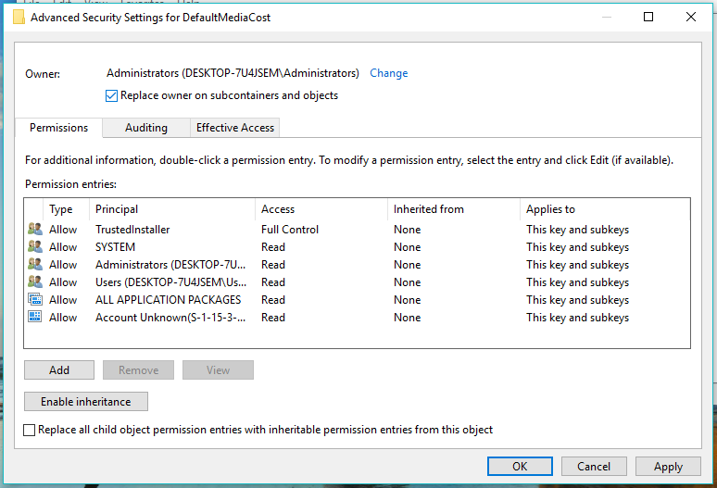
Task: Click the Enable inheritance button
Action: (x=86, y=402)
